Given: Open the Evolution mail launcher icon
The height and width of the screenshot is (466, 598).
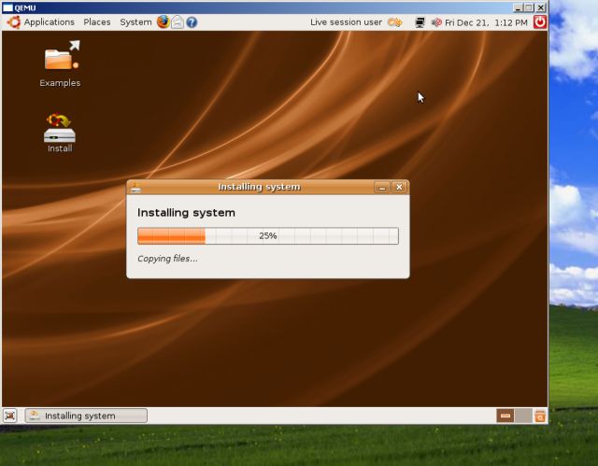Looking at the screenshot, I should click(178, 22).
